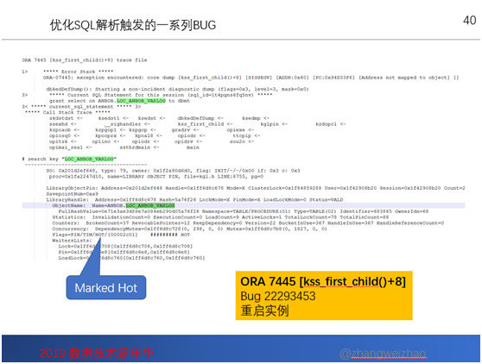
Task: Select the 'Current SQL Statement for this session' line
Action: click(161, 95)
